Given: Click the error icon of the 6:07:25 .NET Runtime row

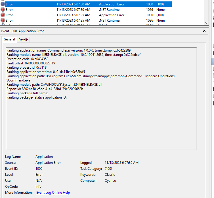Looking at the screenshot, I should click(3, 21).
